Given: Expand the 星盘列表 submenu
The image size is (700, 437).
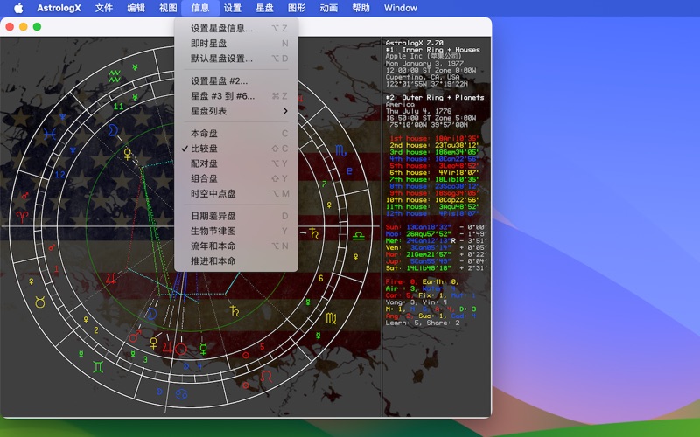Looking at the screenshot, I should [x=236, y=111].
